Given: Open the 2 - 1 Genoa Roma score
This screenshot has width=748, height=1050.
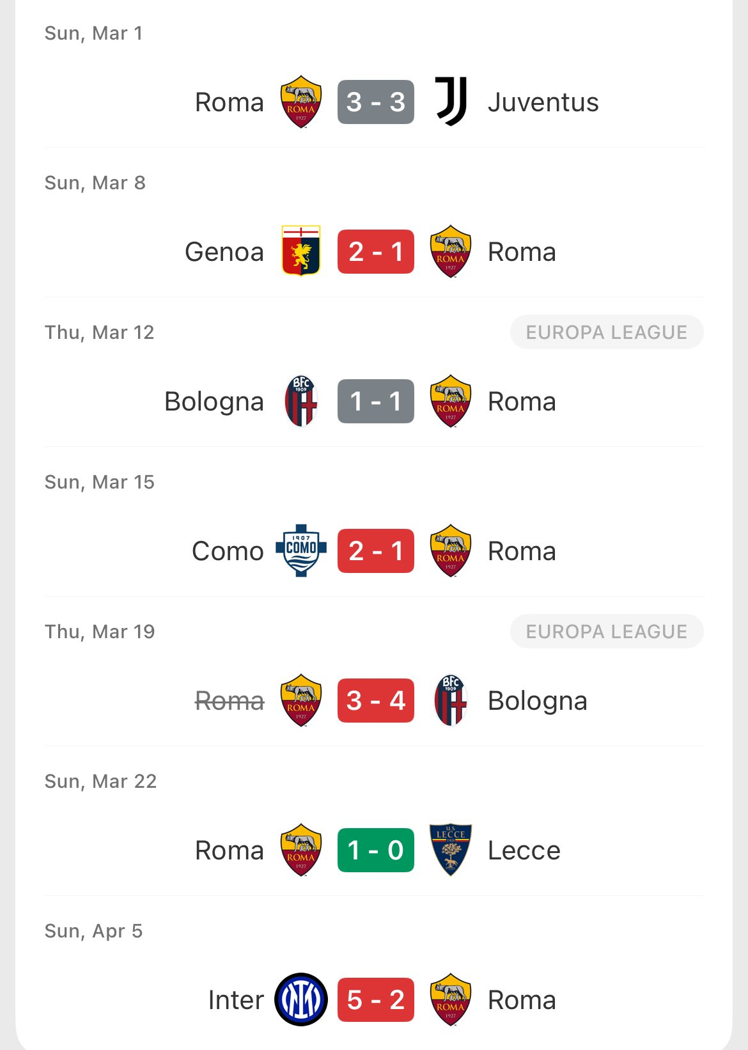Looking at the screenshot, I should pos(376,251).
